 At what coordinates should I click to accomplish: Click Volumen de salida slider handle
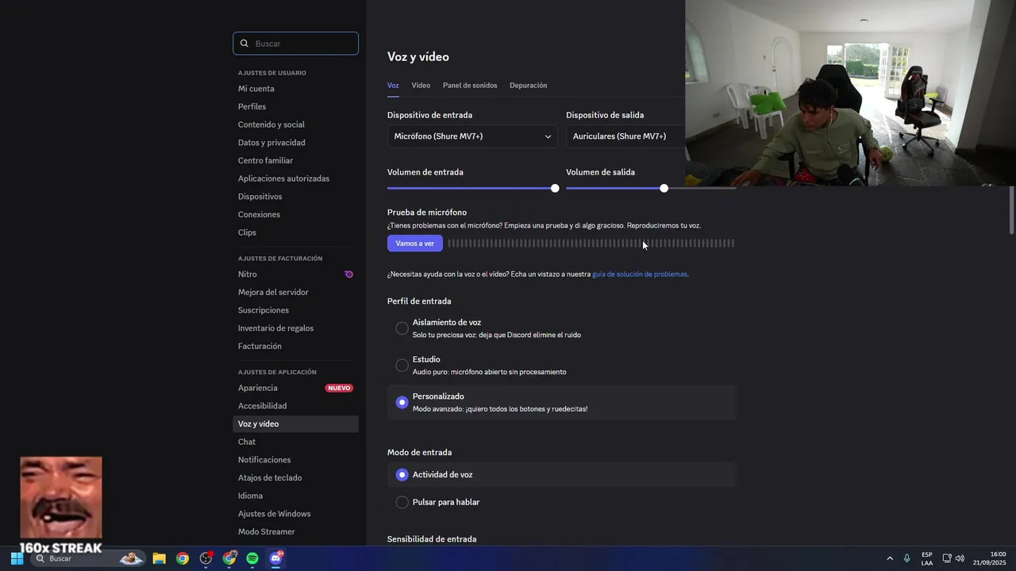(x=664, y=188)
